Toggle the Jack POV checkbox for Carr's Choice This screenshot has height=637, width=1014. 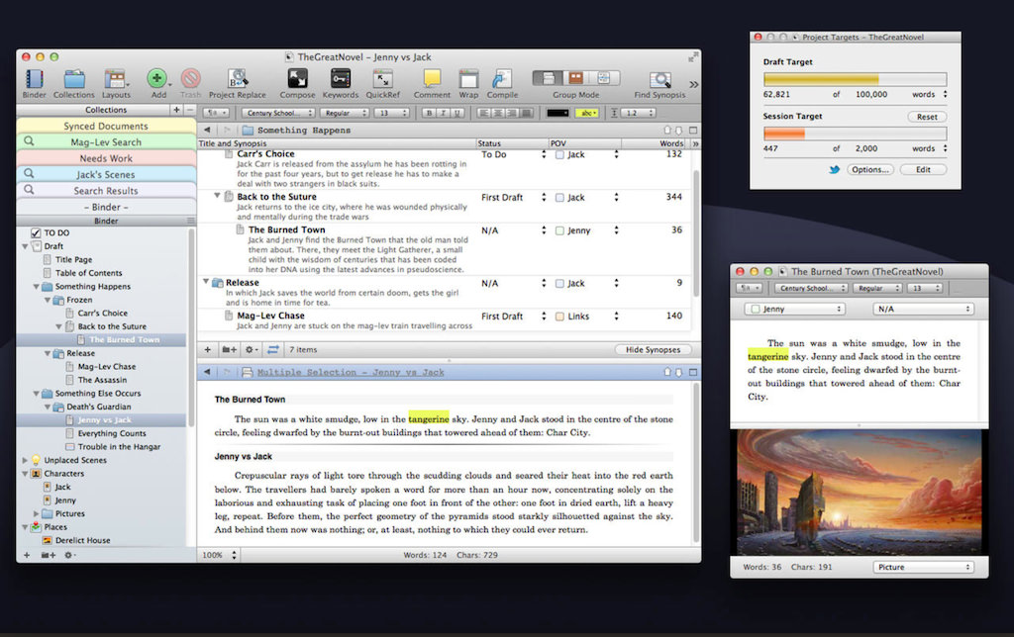(x=559, y=154)
